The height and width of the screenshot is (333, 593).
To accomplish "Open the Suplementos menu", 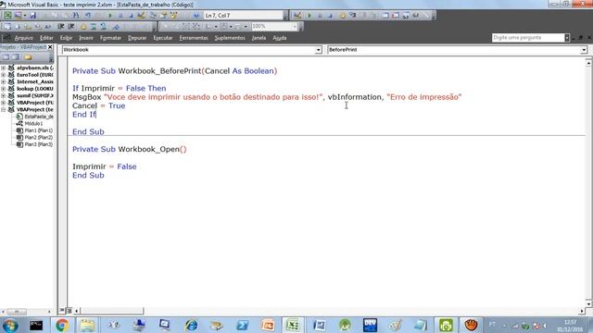I will [x=230, y=38].
